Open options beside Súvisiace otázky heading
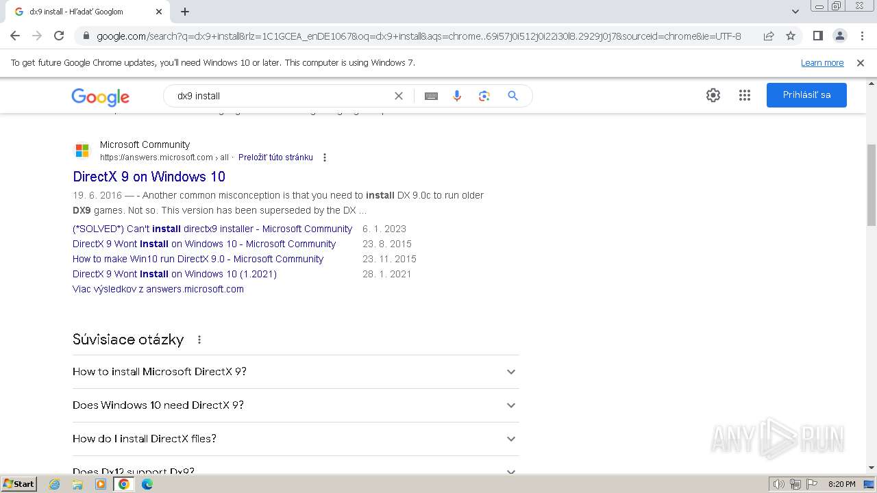The width and height of the screenshot is (877, 493). click(x=199, y=340)
